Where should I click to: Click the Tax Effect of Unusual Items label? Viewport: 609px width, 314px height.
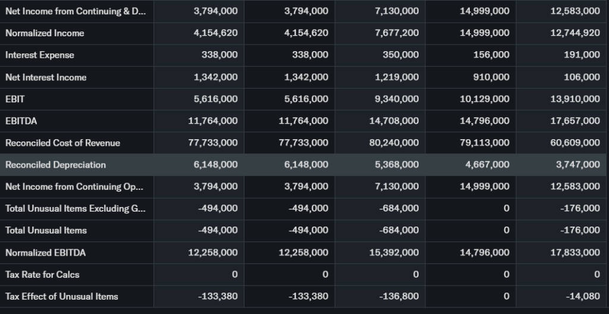pos(62,297)
